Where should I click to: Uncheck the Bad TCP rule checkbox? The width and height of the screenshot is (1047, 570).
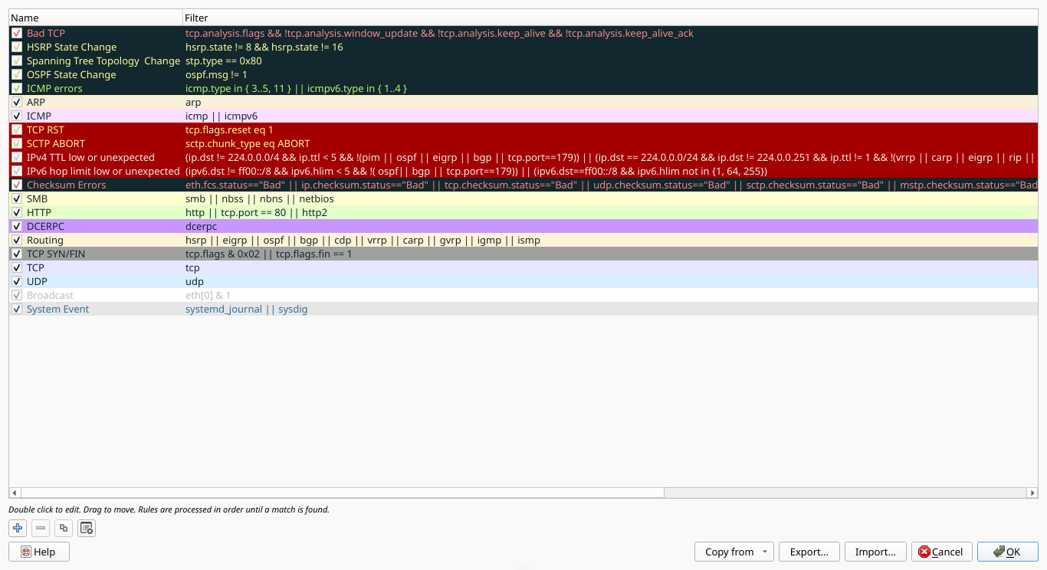point(17,34)
